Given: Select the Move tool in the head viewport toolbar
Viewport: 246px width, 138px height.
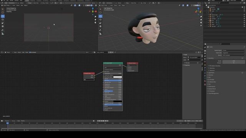Looking at the screenshot, I should click(100, 16).
